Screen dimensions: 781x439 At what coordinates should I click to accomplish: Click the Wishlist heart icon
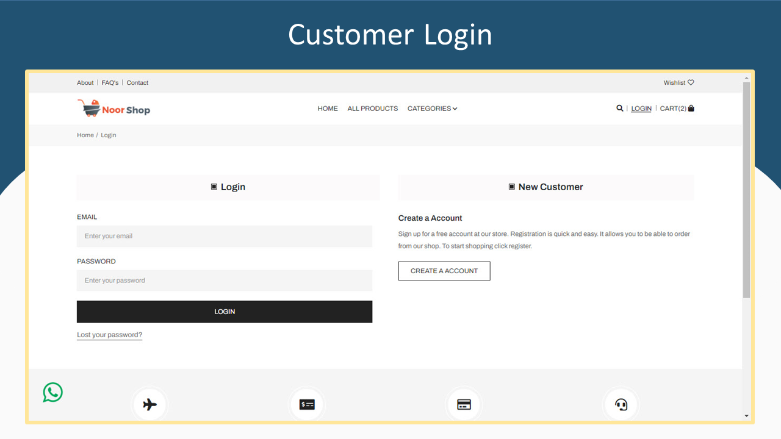(691, 83)
